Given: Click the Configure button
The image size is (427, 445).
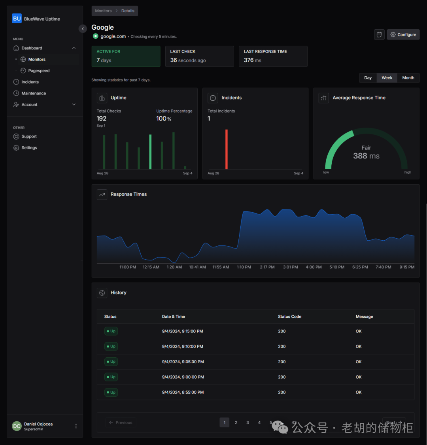Looking at the screenshot, I should (x=403, y=35).
